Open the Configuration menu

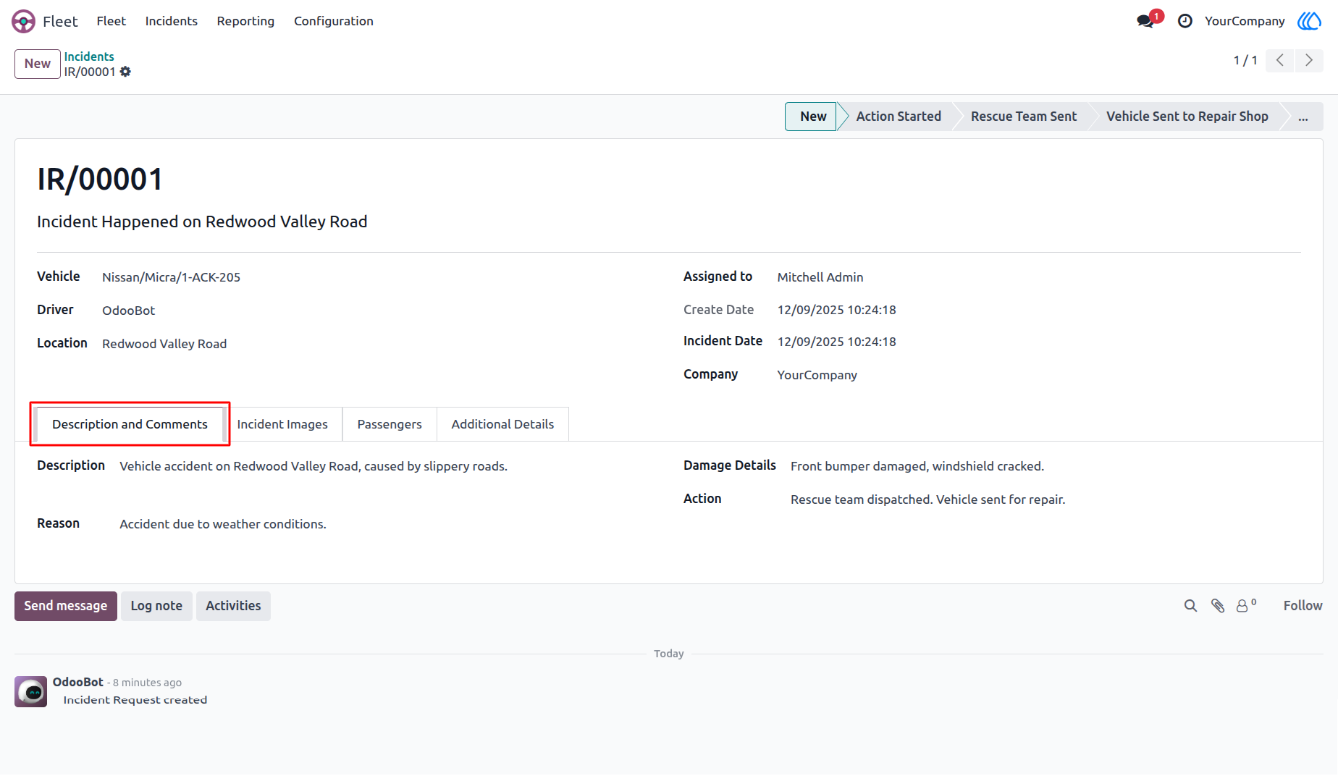[334, 21]
